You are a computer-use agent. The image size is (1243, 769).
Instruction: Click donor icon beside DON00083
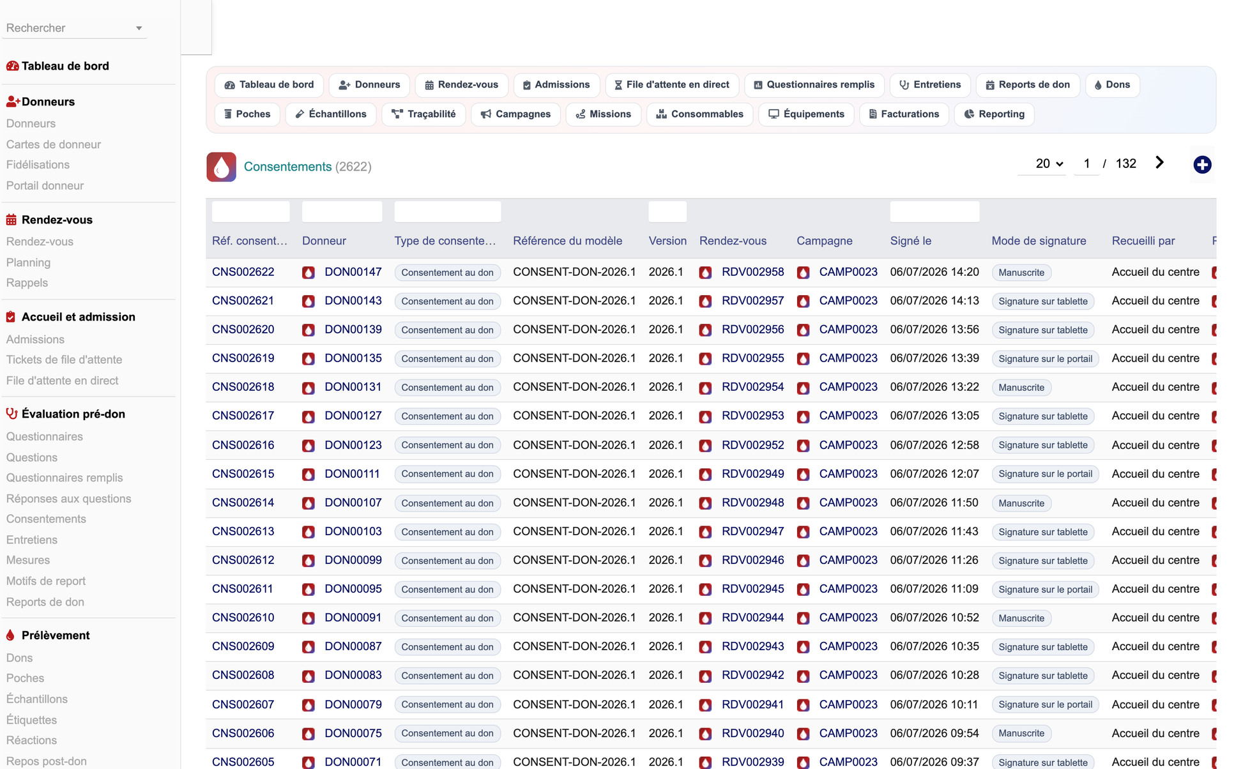click(309, 676)
